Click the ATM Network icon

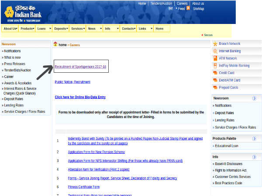(x=215, y=58)
